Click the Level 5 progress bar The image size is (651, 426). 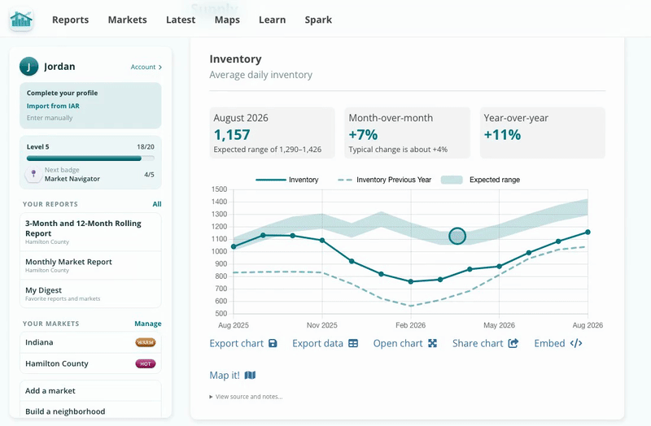click(90, 158)
